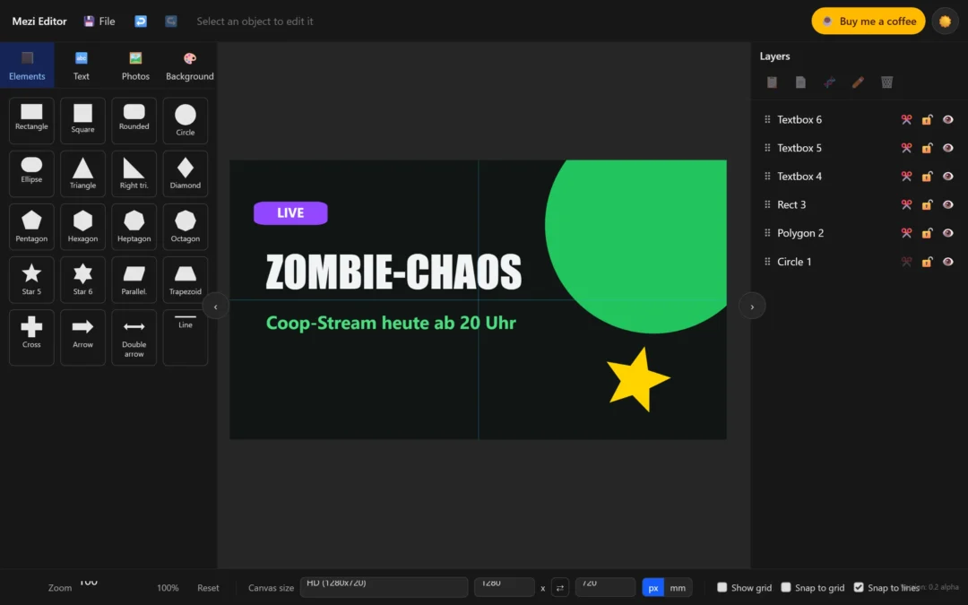This screenshot has width=968, height=605.
Task: Insert a Pentagon shape
Action: (31, 227)
